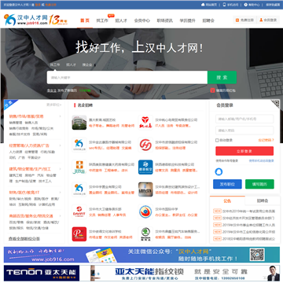Click the mobile phone icon in top bar
283x283 pixels.
click(x=224, y=5)
